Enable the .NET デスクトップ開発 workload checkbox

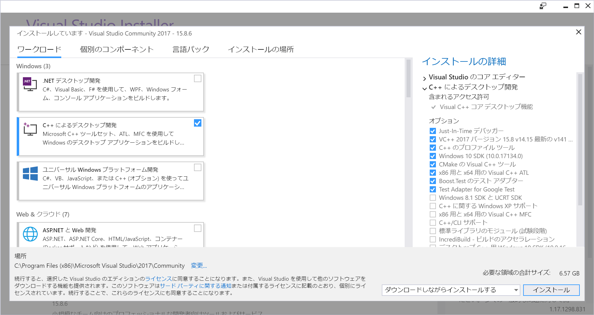[197, 79]
